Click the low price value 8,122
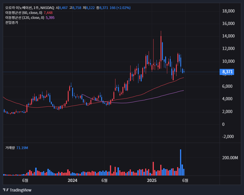The image size is (244, 195). [90, 8]
